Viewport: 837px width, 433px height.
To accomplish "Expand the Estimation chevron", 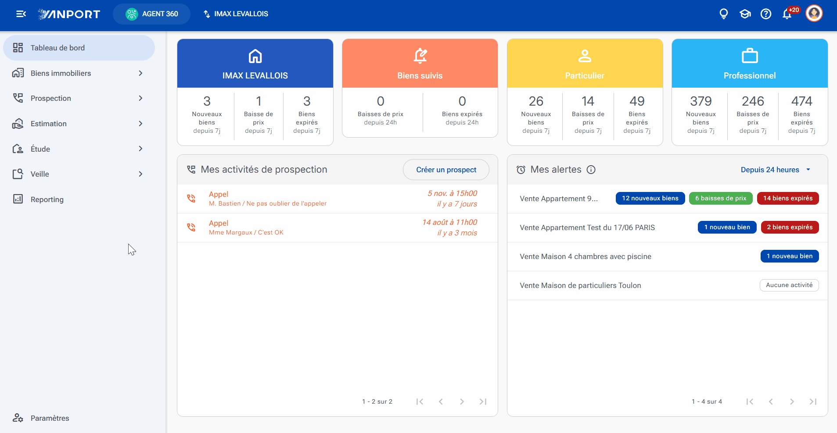I will click(140, 124).
